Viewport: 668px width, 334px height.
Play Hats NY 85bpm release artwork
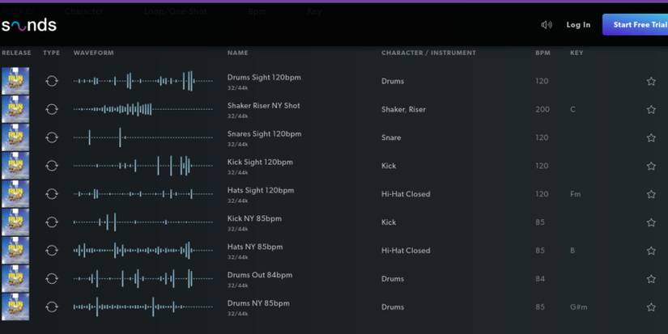tap(15, 250)
